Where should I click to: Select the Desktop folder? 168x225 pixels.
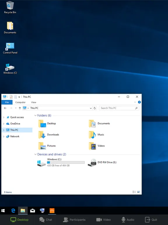point(47,124)
